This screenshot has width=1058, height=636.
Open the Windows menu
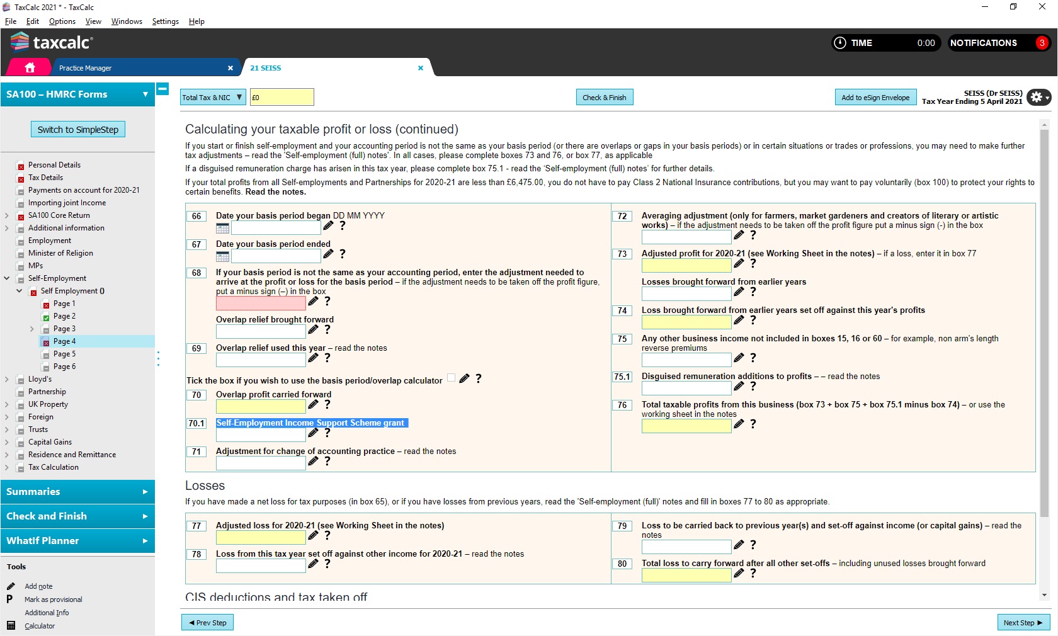tap(127, 21)
